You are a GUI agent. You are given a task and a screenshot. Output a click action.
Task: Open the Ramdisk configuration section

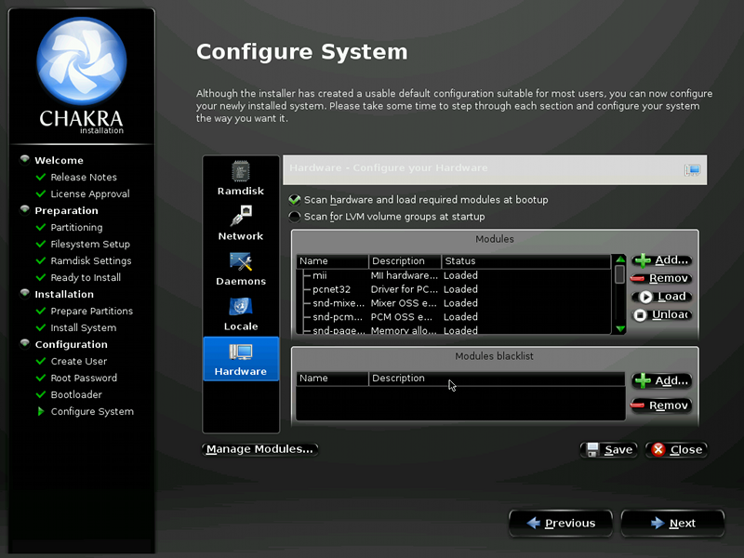pyautogui.click(x=241, y=178)
